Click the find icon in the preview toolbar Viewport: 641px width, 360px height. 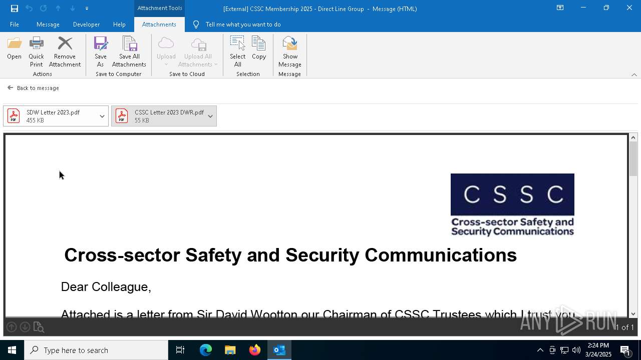coord(39,327)
